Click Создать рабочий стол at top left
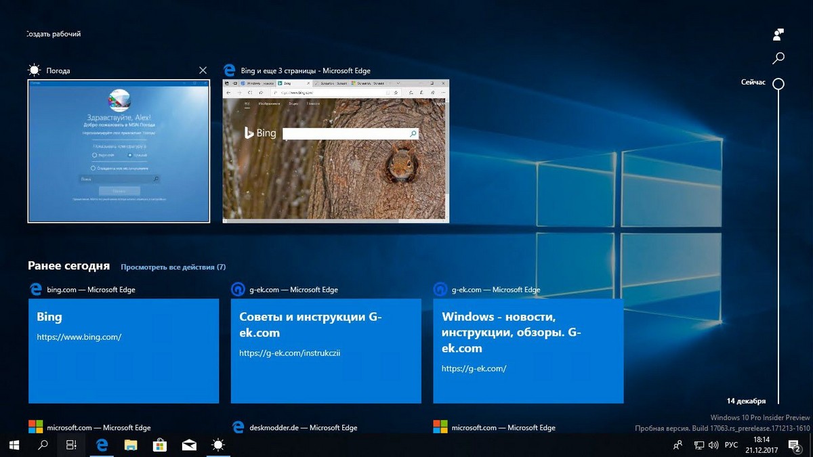 click(54, 34)
